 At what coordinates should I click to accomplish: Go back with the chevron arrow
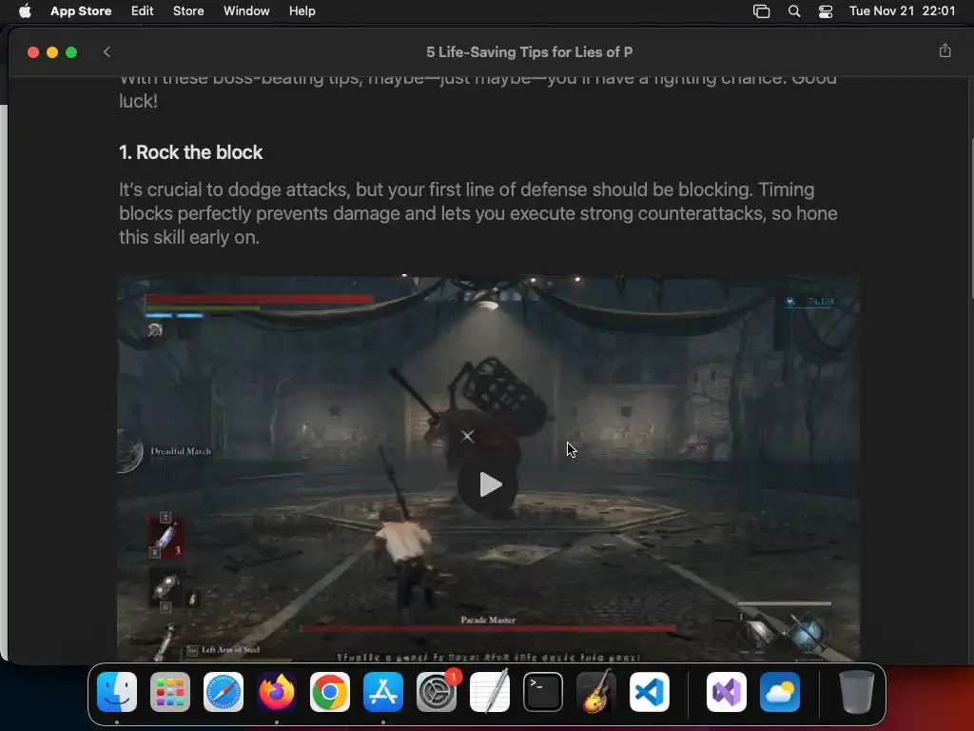pyautogui.click(x=107, y=52)
